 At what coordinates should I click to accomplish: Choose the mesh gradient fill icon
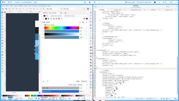[x=54, y=19]
